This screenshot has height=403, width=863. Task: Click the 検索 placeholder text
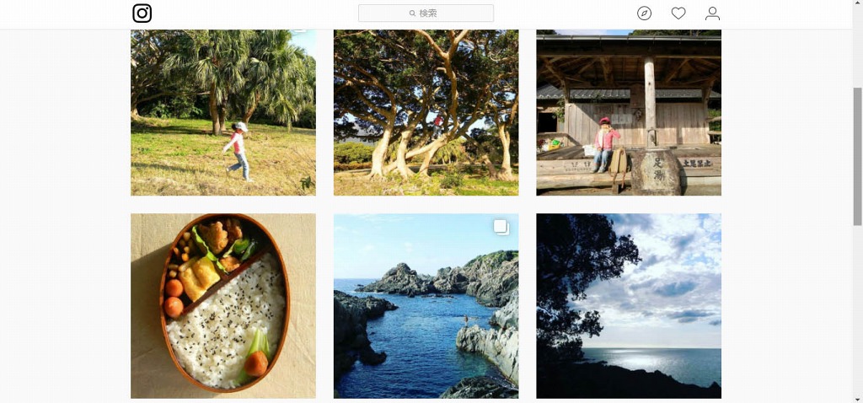428,13
